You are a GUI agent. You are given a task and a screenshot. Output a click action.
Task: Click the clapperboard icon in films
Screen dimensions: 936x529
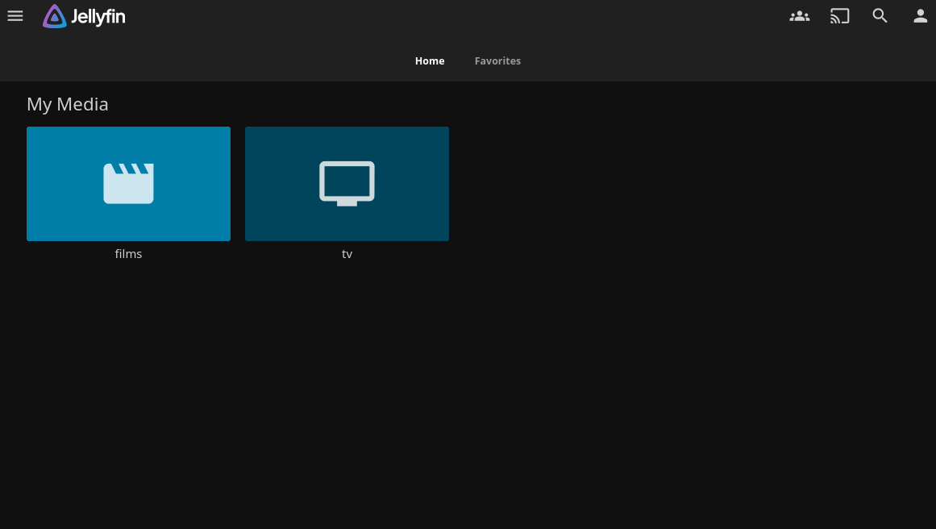tap(128, 184)
